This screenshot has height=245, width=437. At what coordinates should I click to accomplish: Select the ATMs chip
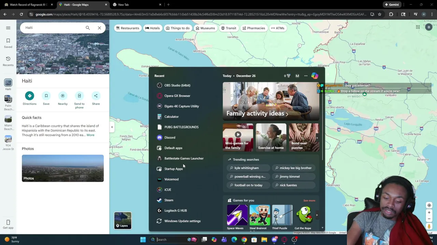(x=278, y=28)
